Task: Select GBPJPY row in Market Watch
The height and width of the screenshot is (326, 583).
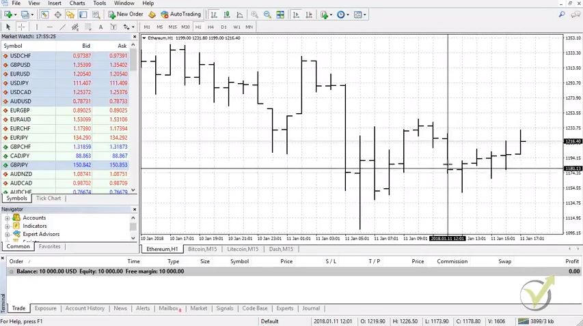Action: [x=19, y=165]
